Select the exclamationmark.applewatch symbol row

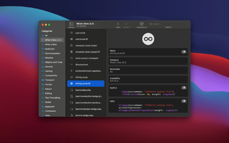click(86, 71)
